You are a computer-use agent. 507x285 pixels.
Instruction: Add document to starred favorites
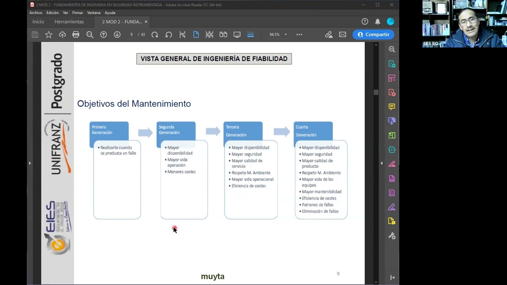coord(49,34)
